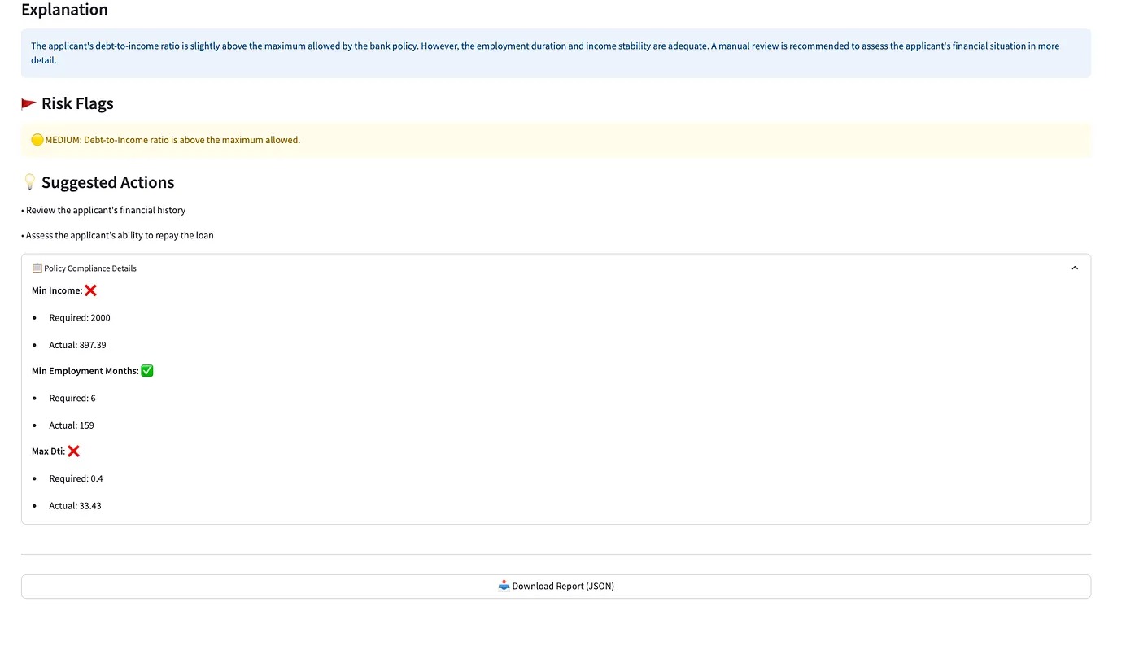Image resolution: width=1139 pixels, height=663 pixels.
Task: Click the green checkmark next to Min Employment Months
Action: coord(147,371)
